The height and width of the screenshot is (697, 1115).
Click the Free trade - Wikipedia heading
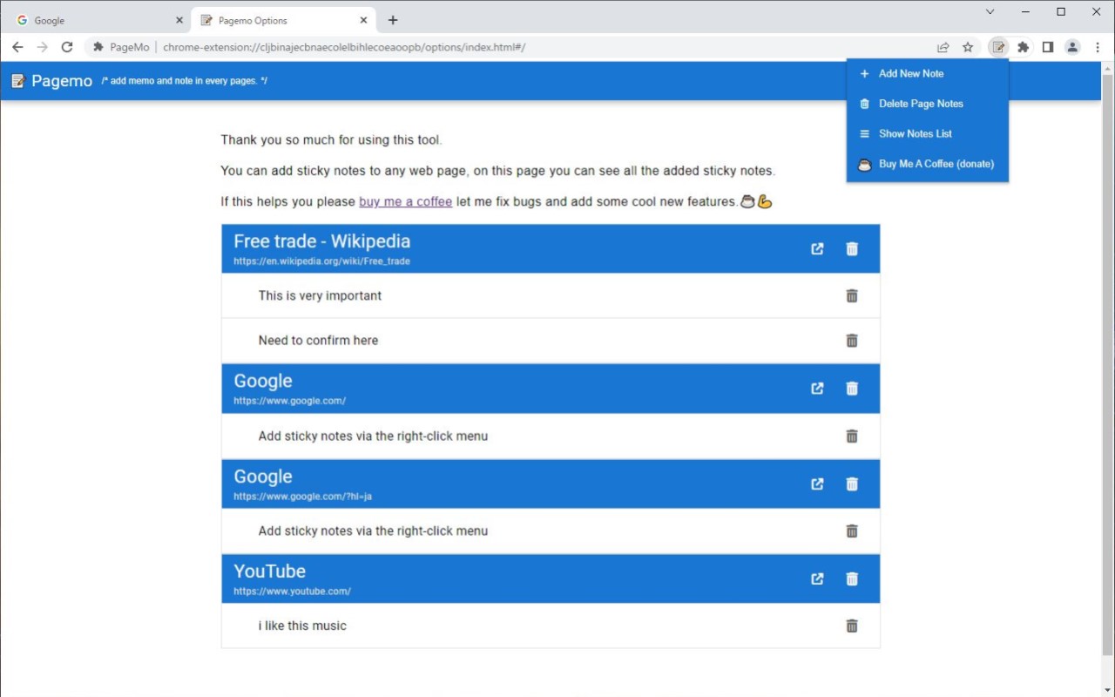(321, 241)
